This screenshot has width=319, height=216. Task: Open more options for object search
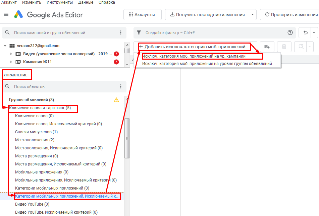tap(121, 86)
